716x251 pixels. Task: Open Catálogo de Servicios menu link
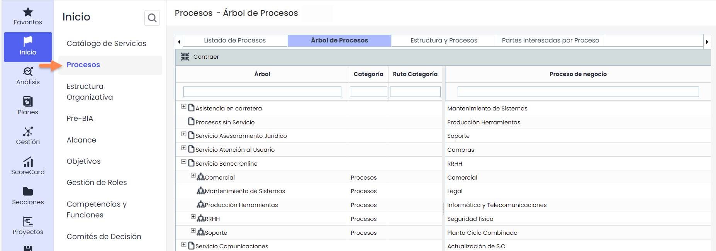point(106,43)
